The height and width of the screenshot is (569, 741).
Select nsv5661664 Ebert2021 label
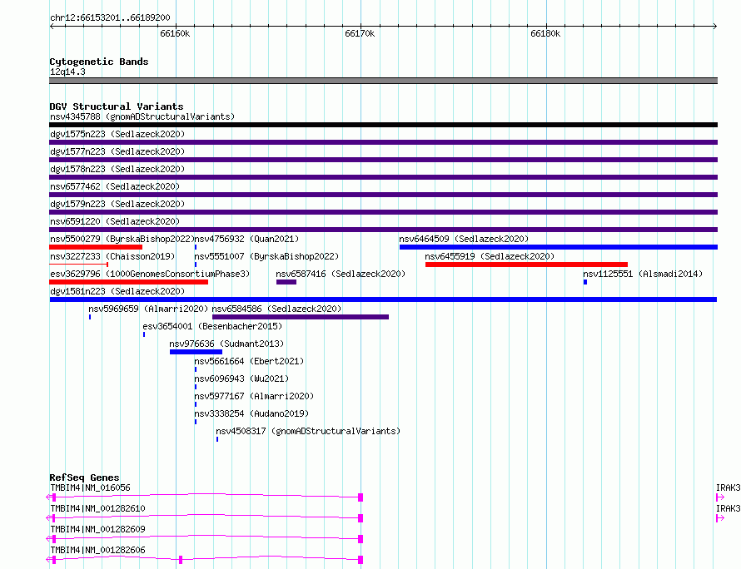point(249,361)
